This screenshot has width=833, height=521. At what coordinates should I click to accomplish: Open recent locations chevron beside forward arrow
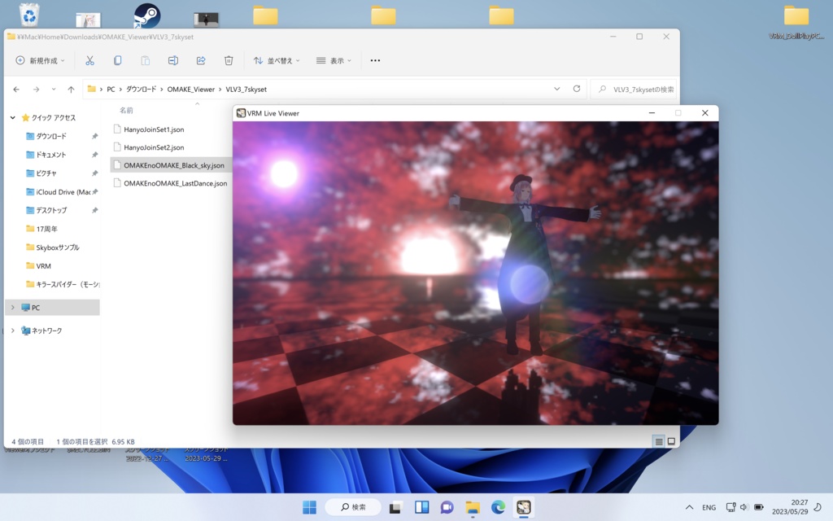(x=54, y=90)
